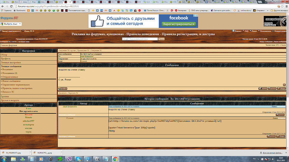Screen dimensions: 289x162
Task: Click the Chrome icon in taskbar
Action: (x=115, y=159)
